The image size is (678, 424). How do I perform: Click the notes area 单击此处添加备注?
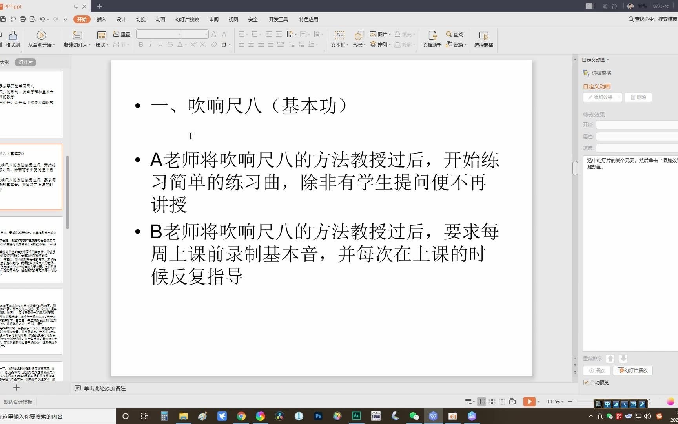coord(104,388)
